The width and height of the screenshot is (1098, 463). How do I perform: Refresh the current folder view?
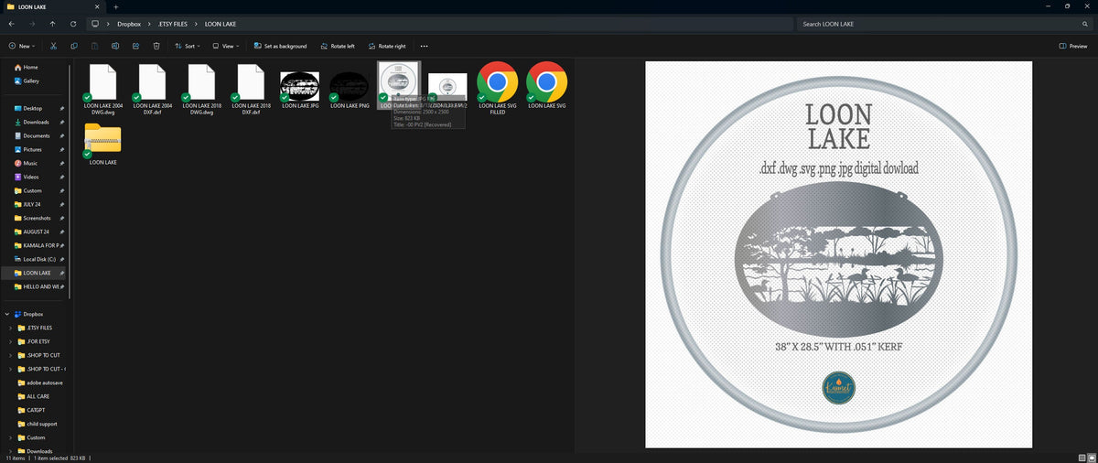tap(72, 24)
